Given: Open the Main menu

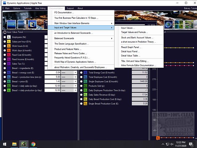Looking at the screenshot, I should tap(7, 8).
